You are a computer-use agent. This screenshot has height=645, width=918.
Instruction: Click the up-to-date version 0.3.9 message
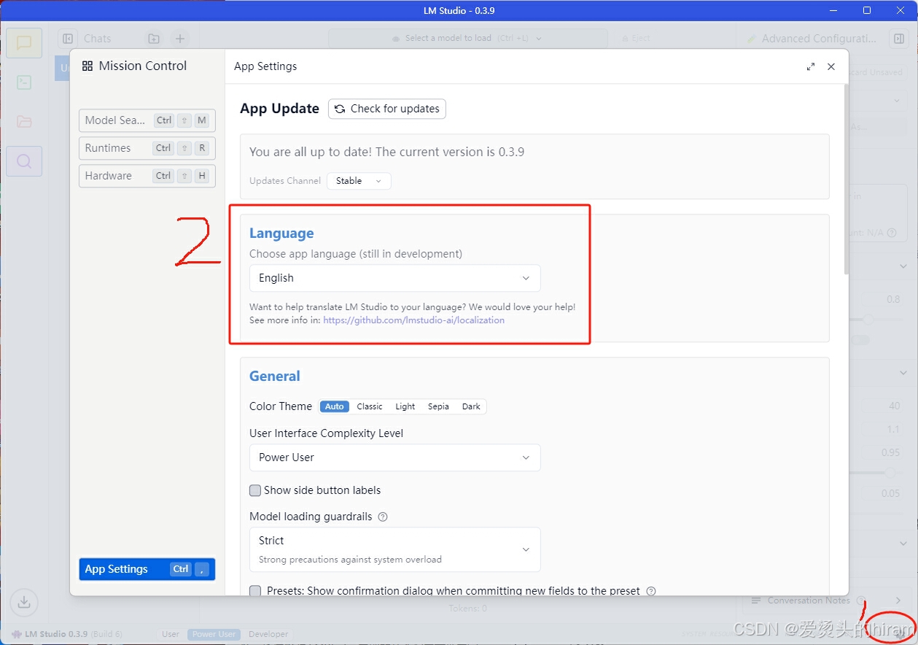(387, 152)
